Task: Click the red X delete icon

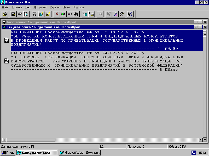Action: tap(57, 14)
